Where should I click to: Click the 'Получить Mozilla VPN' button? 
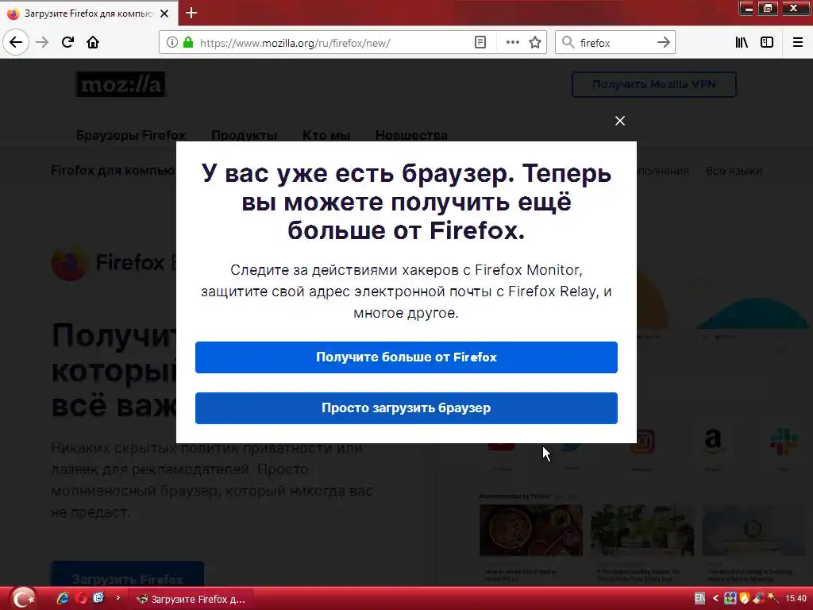pos(654,84)
